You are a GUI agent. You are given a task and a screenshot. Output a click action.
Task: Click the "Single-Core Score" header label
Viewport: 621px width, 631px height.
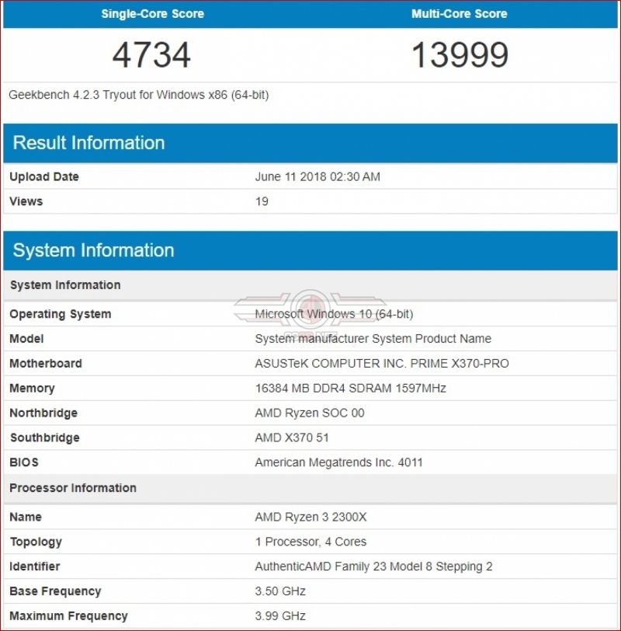tap(153, 14)
